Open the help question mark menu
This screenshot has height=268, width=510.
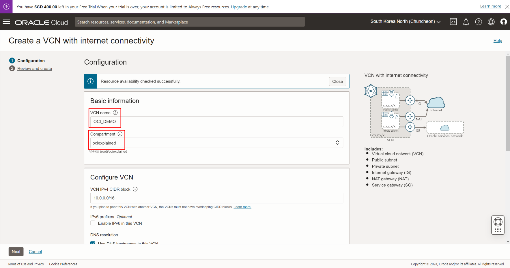coord(479,22)
